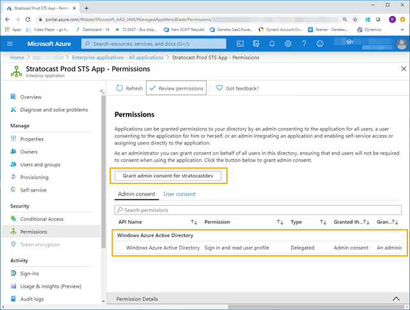Click the browser zoom magnifier icon

tap(345, 19)
